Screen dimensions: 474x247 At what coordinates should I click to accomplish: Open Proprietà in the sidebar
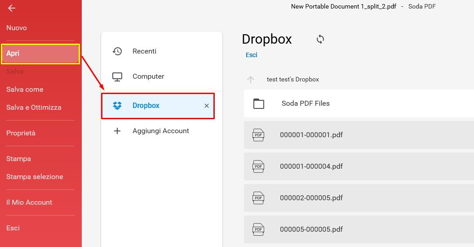click(21, 133)
